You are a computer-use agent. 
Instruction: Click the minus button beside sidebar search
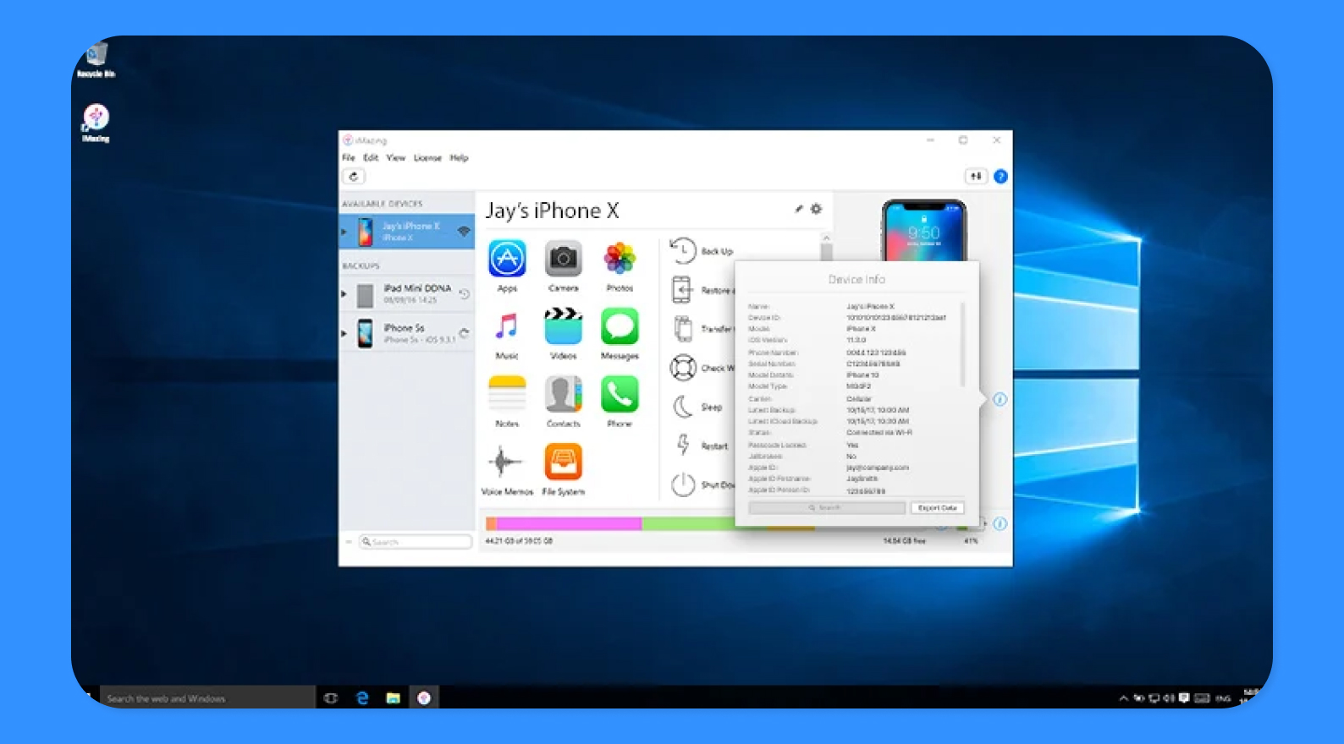(348, 542)
